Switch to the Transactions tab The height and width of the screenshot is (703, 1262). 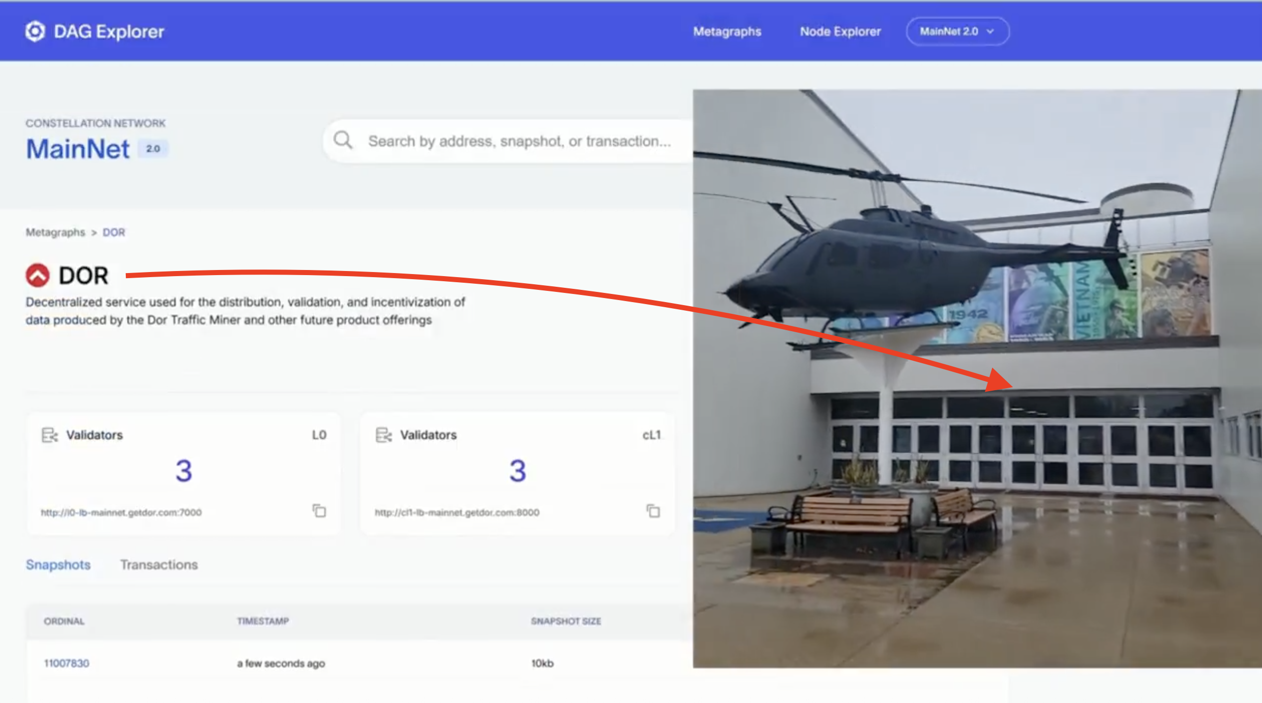coord(159,564)
